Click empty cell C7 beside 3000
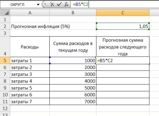Screen dimensions: 159x116 pos(123,74)
